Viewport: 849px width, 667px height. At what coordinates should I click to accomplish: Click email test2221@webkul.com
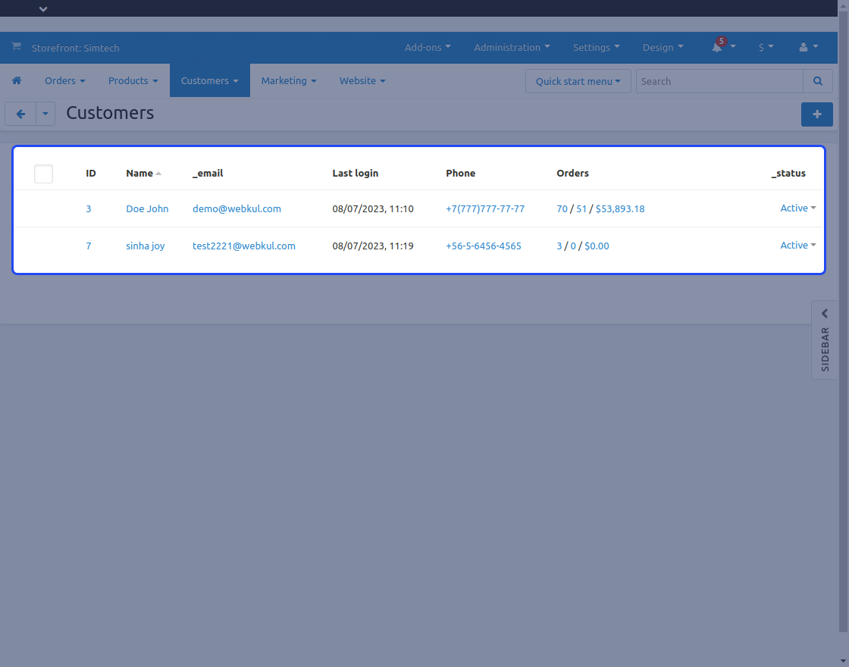click(x=243, y=246)
